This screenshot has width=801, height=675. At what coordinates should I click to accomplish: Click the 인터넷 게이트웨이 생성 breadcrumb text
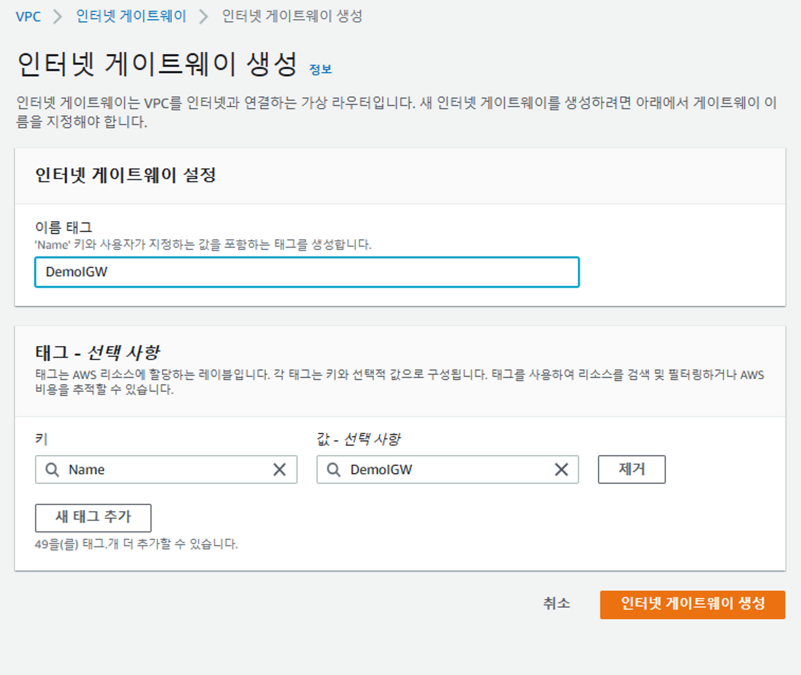tap(292, 16)
